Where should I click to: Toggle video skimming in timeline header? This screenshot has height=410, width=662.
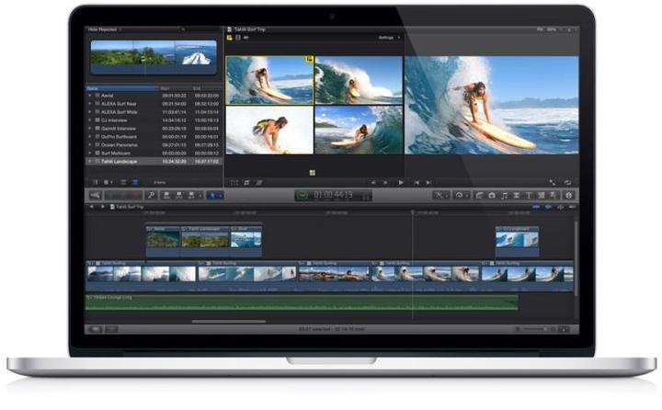536,207
